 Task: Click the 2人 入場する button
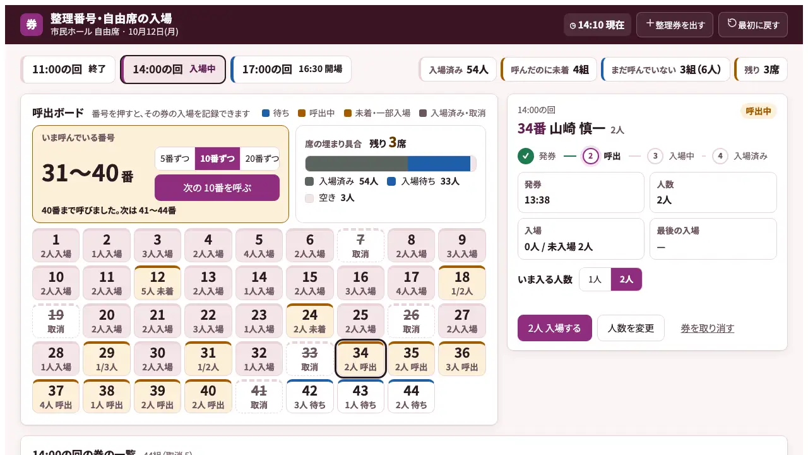pyautogui.click(x=555, y=328)
